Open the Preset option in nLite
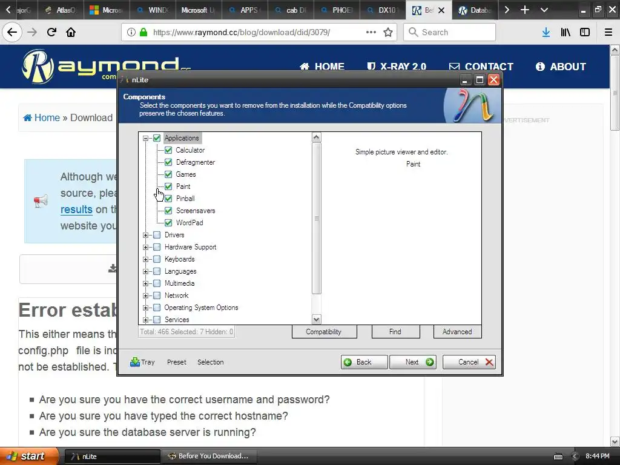The height and width of the screenshot is (465, 620). [176, 362]
